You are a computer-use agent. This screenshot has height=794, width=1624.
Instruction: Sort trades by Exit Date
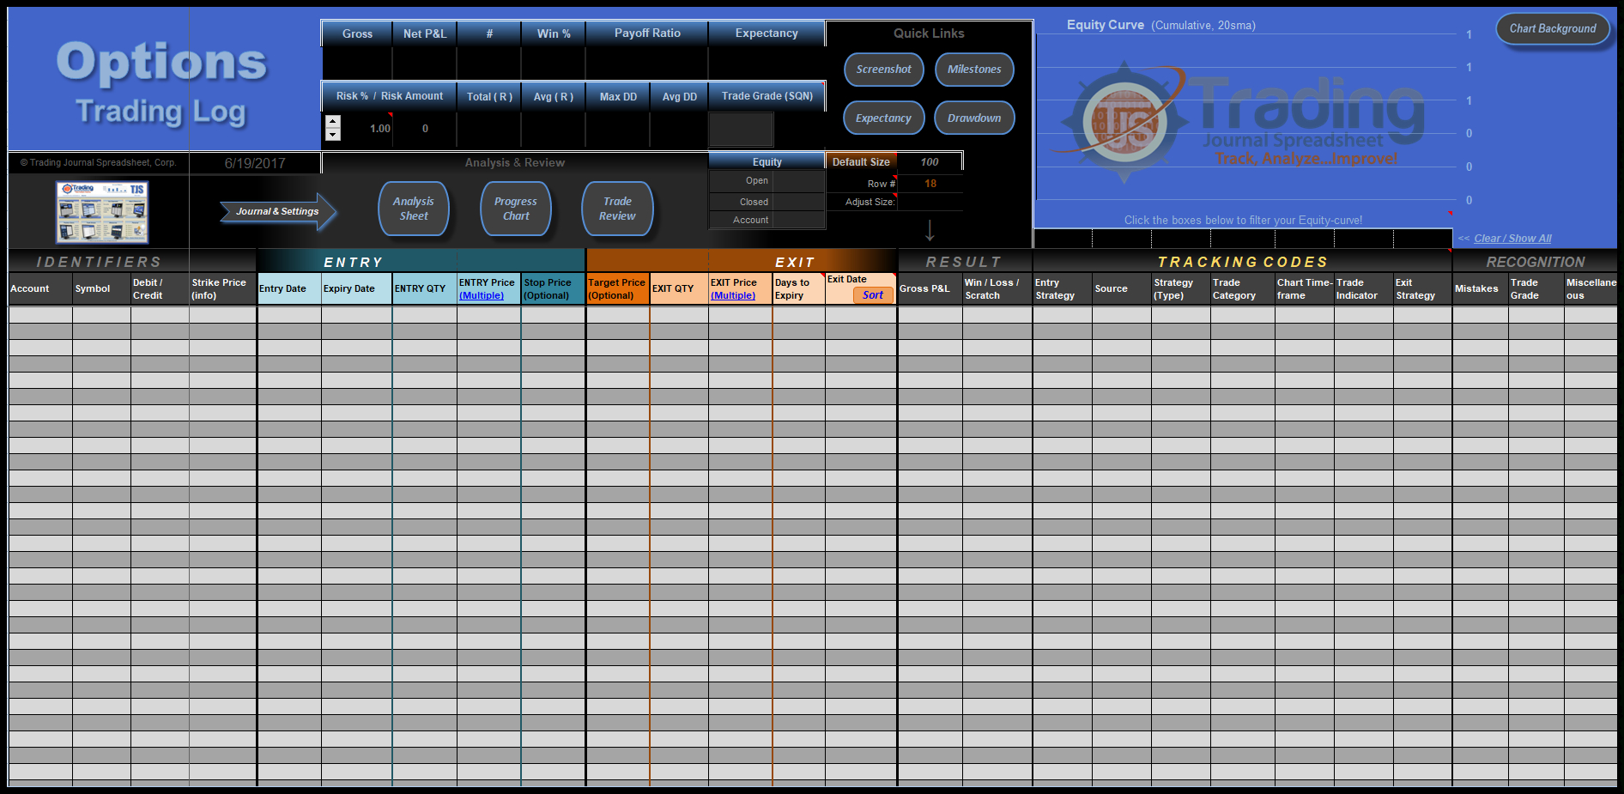coord(872,295)
